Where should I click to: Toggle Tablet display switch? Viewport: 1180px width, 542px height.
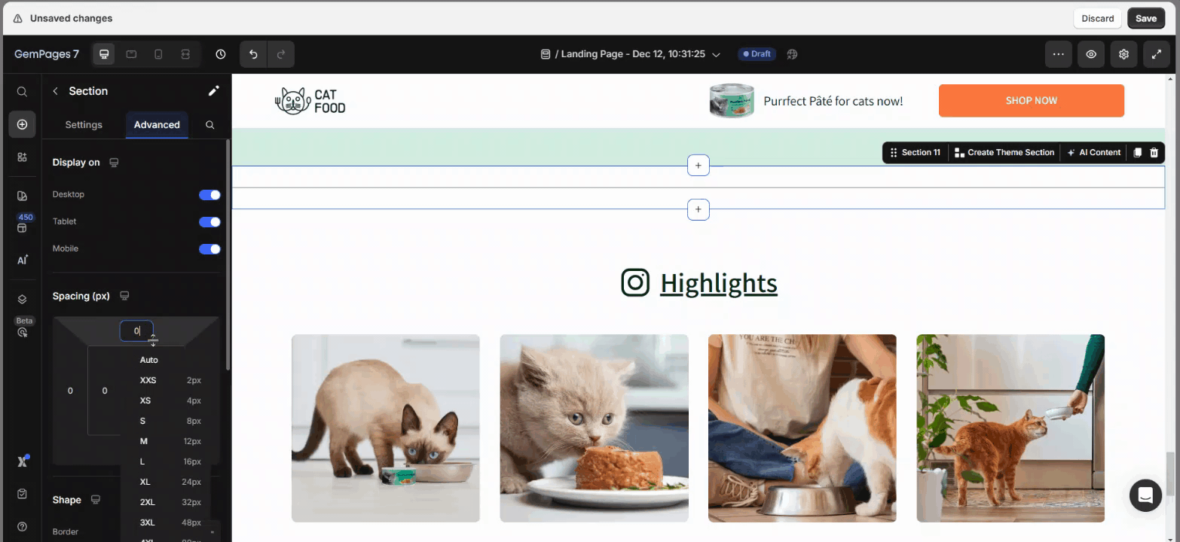pos(209,222)
